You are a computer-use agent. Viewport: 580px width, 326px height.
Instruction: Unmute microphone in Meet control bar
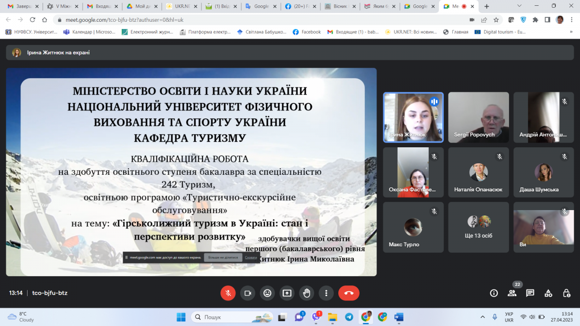click(228, 293)
